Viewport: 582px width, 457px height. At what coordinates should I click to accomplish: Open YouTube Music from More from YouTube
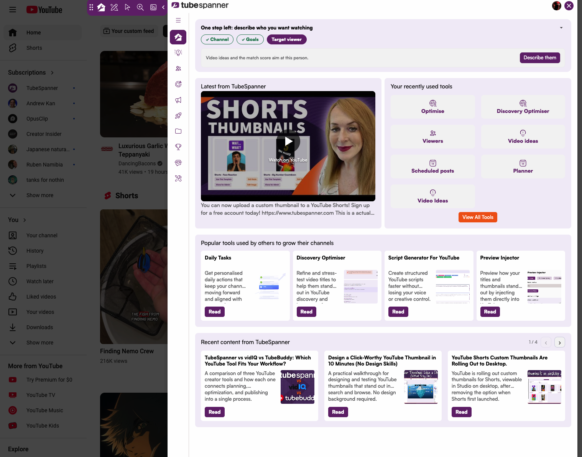43,410
